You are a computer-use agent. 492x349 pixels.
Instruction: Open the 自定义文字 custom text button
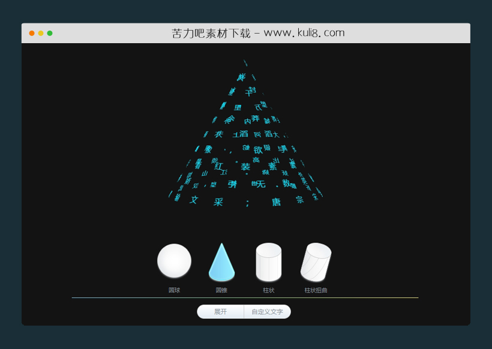point(267,312)
